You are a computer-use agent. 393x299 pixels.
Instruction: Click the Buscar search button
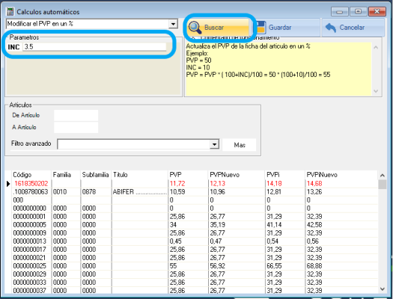click(x=219, y=27)
